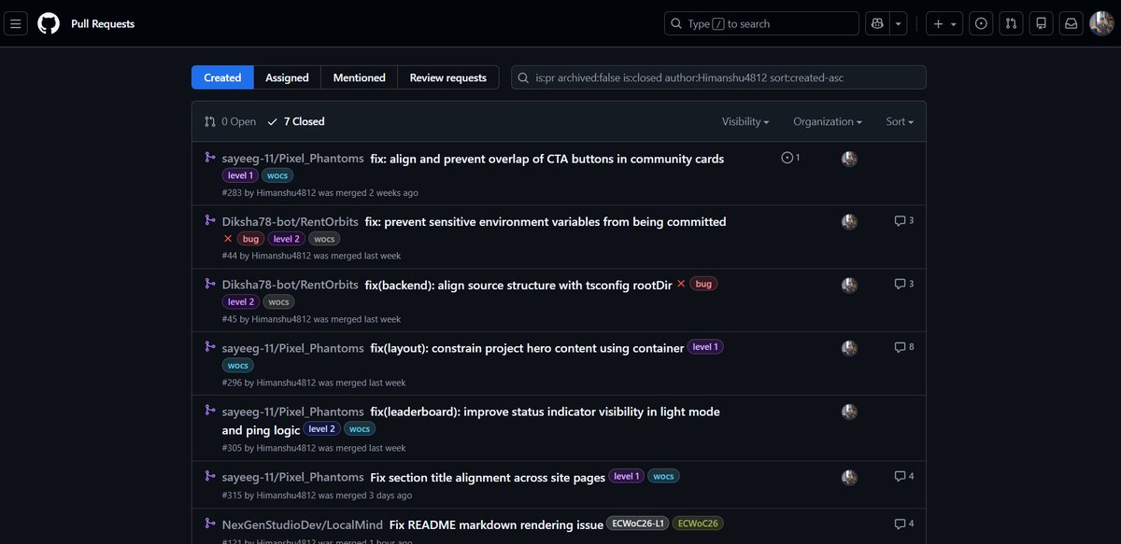Click the bug label on PR #44
The image size is (1121, 544).
point(250,239)
